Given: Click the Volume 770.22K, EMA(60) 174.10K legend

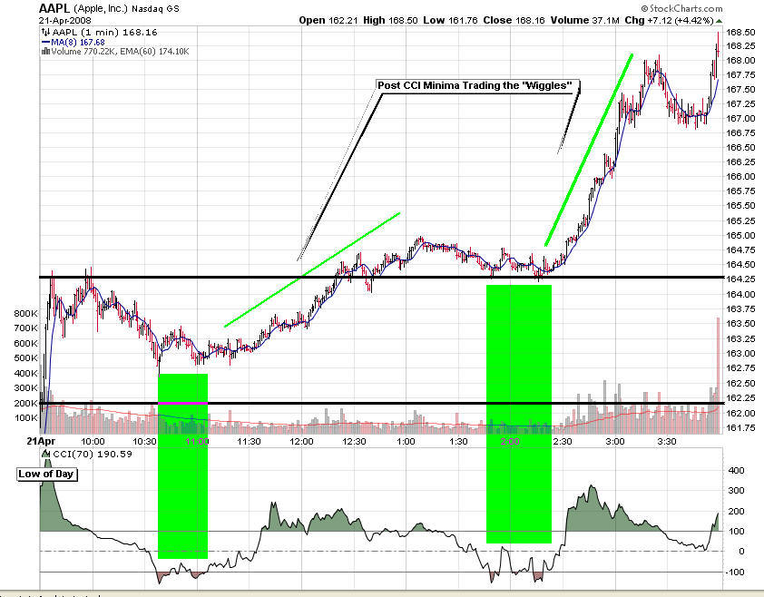Looking at the screenshot, I should (x=120, y=51).
